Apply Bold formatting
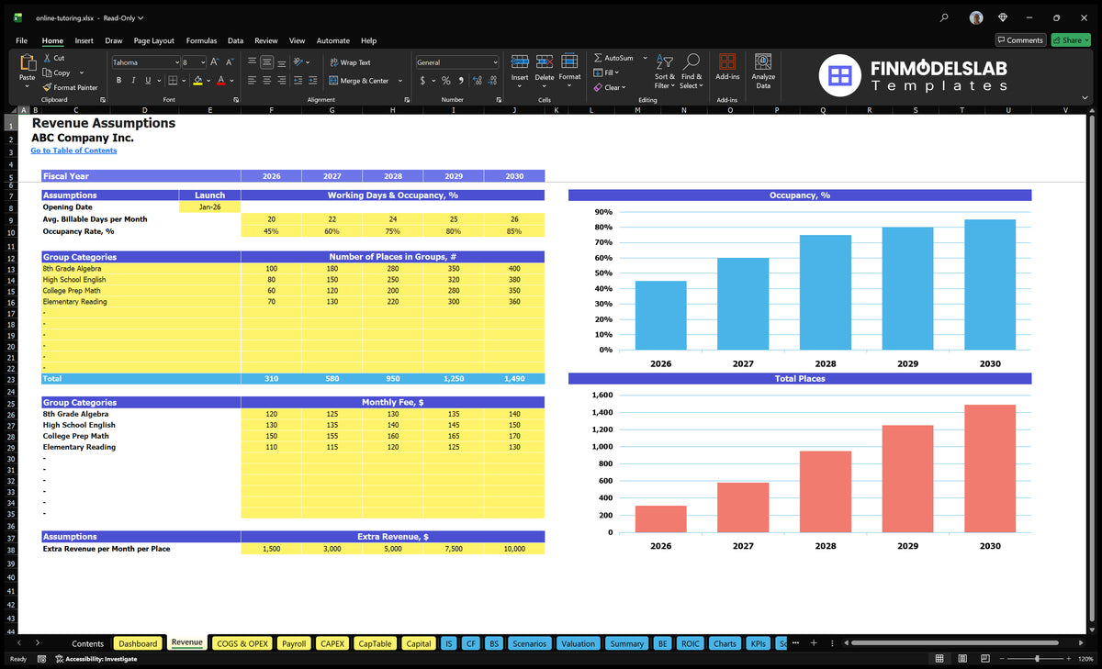The height and width of the screenshot is (669, 1102). coord(119,81)
